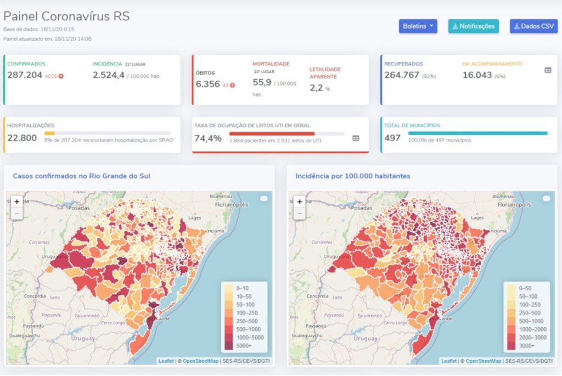Zoom in on the confirmed cases map

coord(16,201)
